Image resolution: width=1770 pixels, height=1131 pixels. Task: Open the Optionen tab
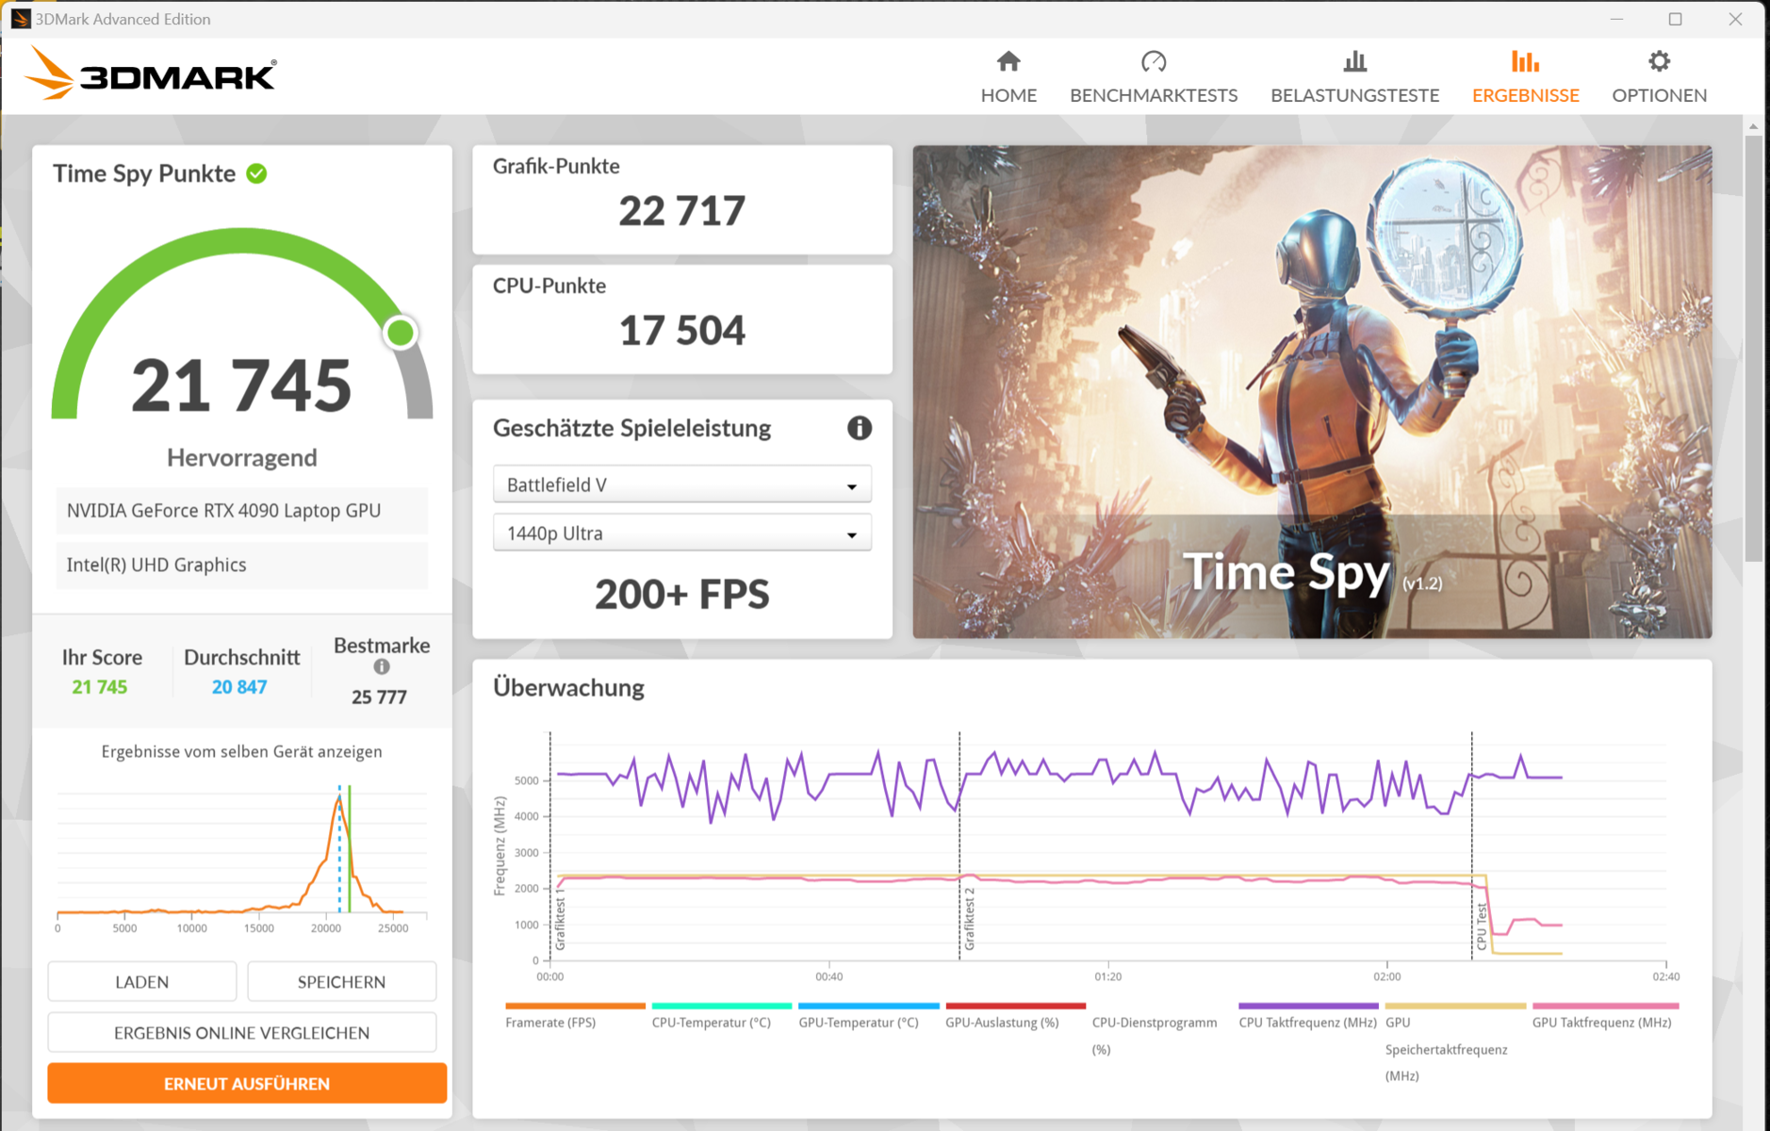pos(1659,77)
